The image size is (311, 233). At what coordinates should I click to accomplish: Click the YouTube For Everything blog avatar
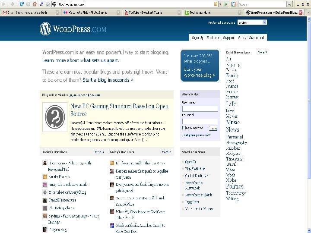point(45,192)
